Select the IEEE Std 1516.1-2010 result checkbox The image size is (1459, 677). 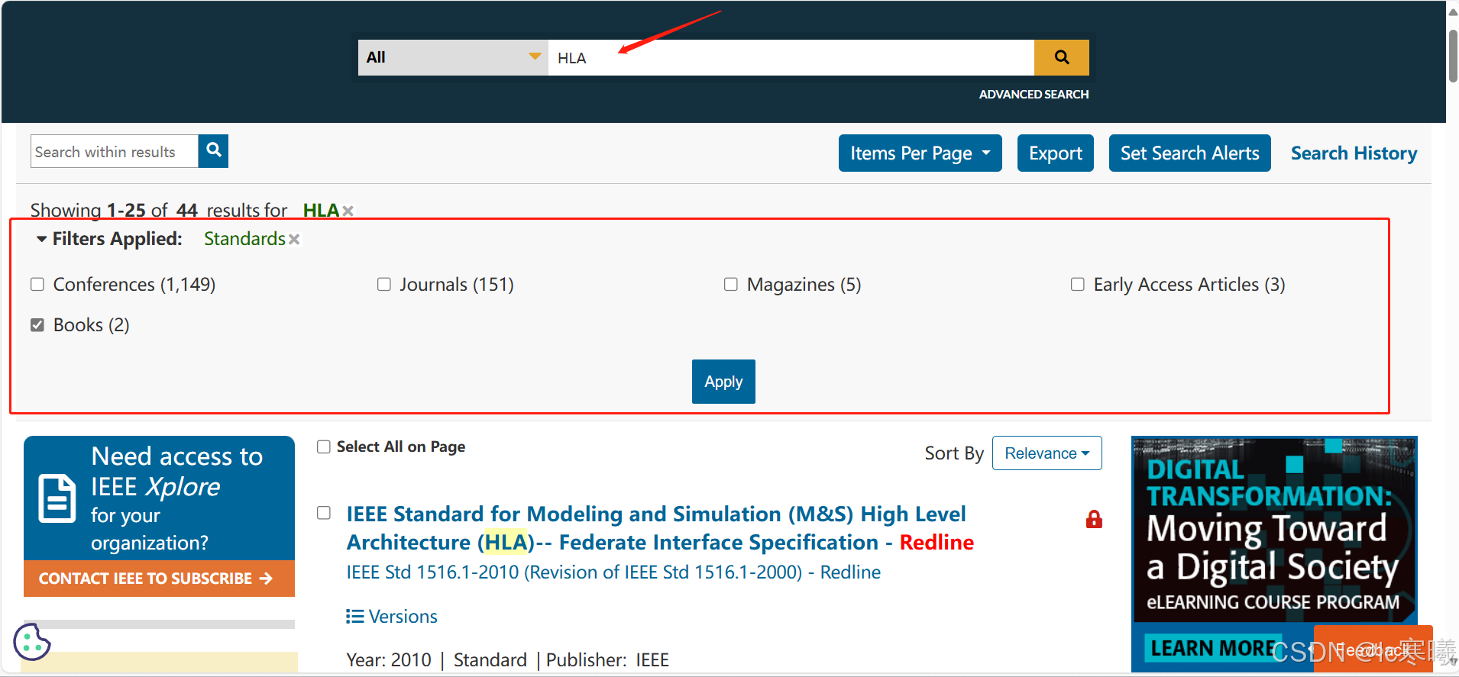tap(324, 513)
